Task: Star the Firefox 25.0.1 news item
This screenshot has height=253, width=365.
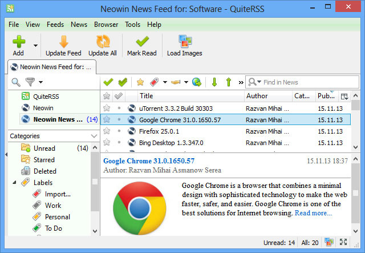Action: pos(107,131)
